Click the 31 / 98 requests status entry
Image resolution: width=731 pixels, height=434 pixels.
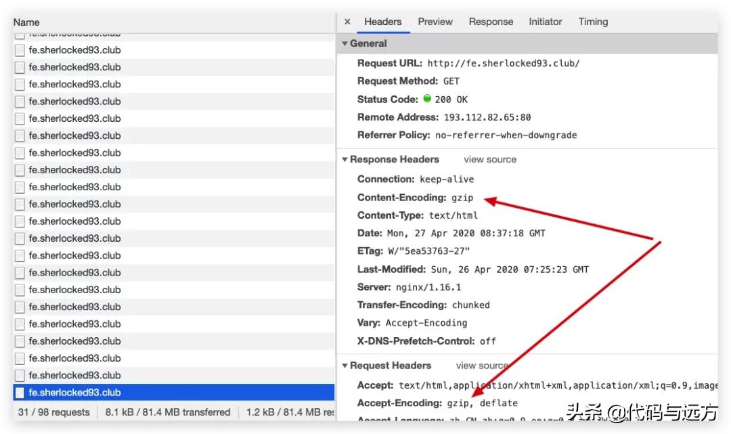click(53, 412)
